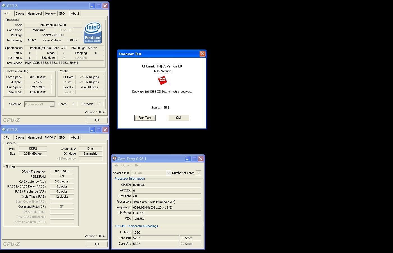This screenshot has height=253, width=393.
Task: Open the Options menu in Core Temp
Action: (x=126, y=165)
